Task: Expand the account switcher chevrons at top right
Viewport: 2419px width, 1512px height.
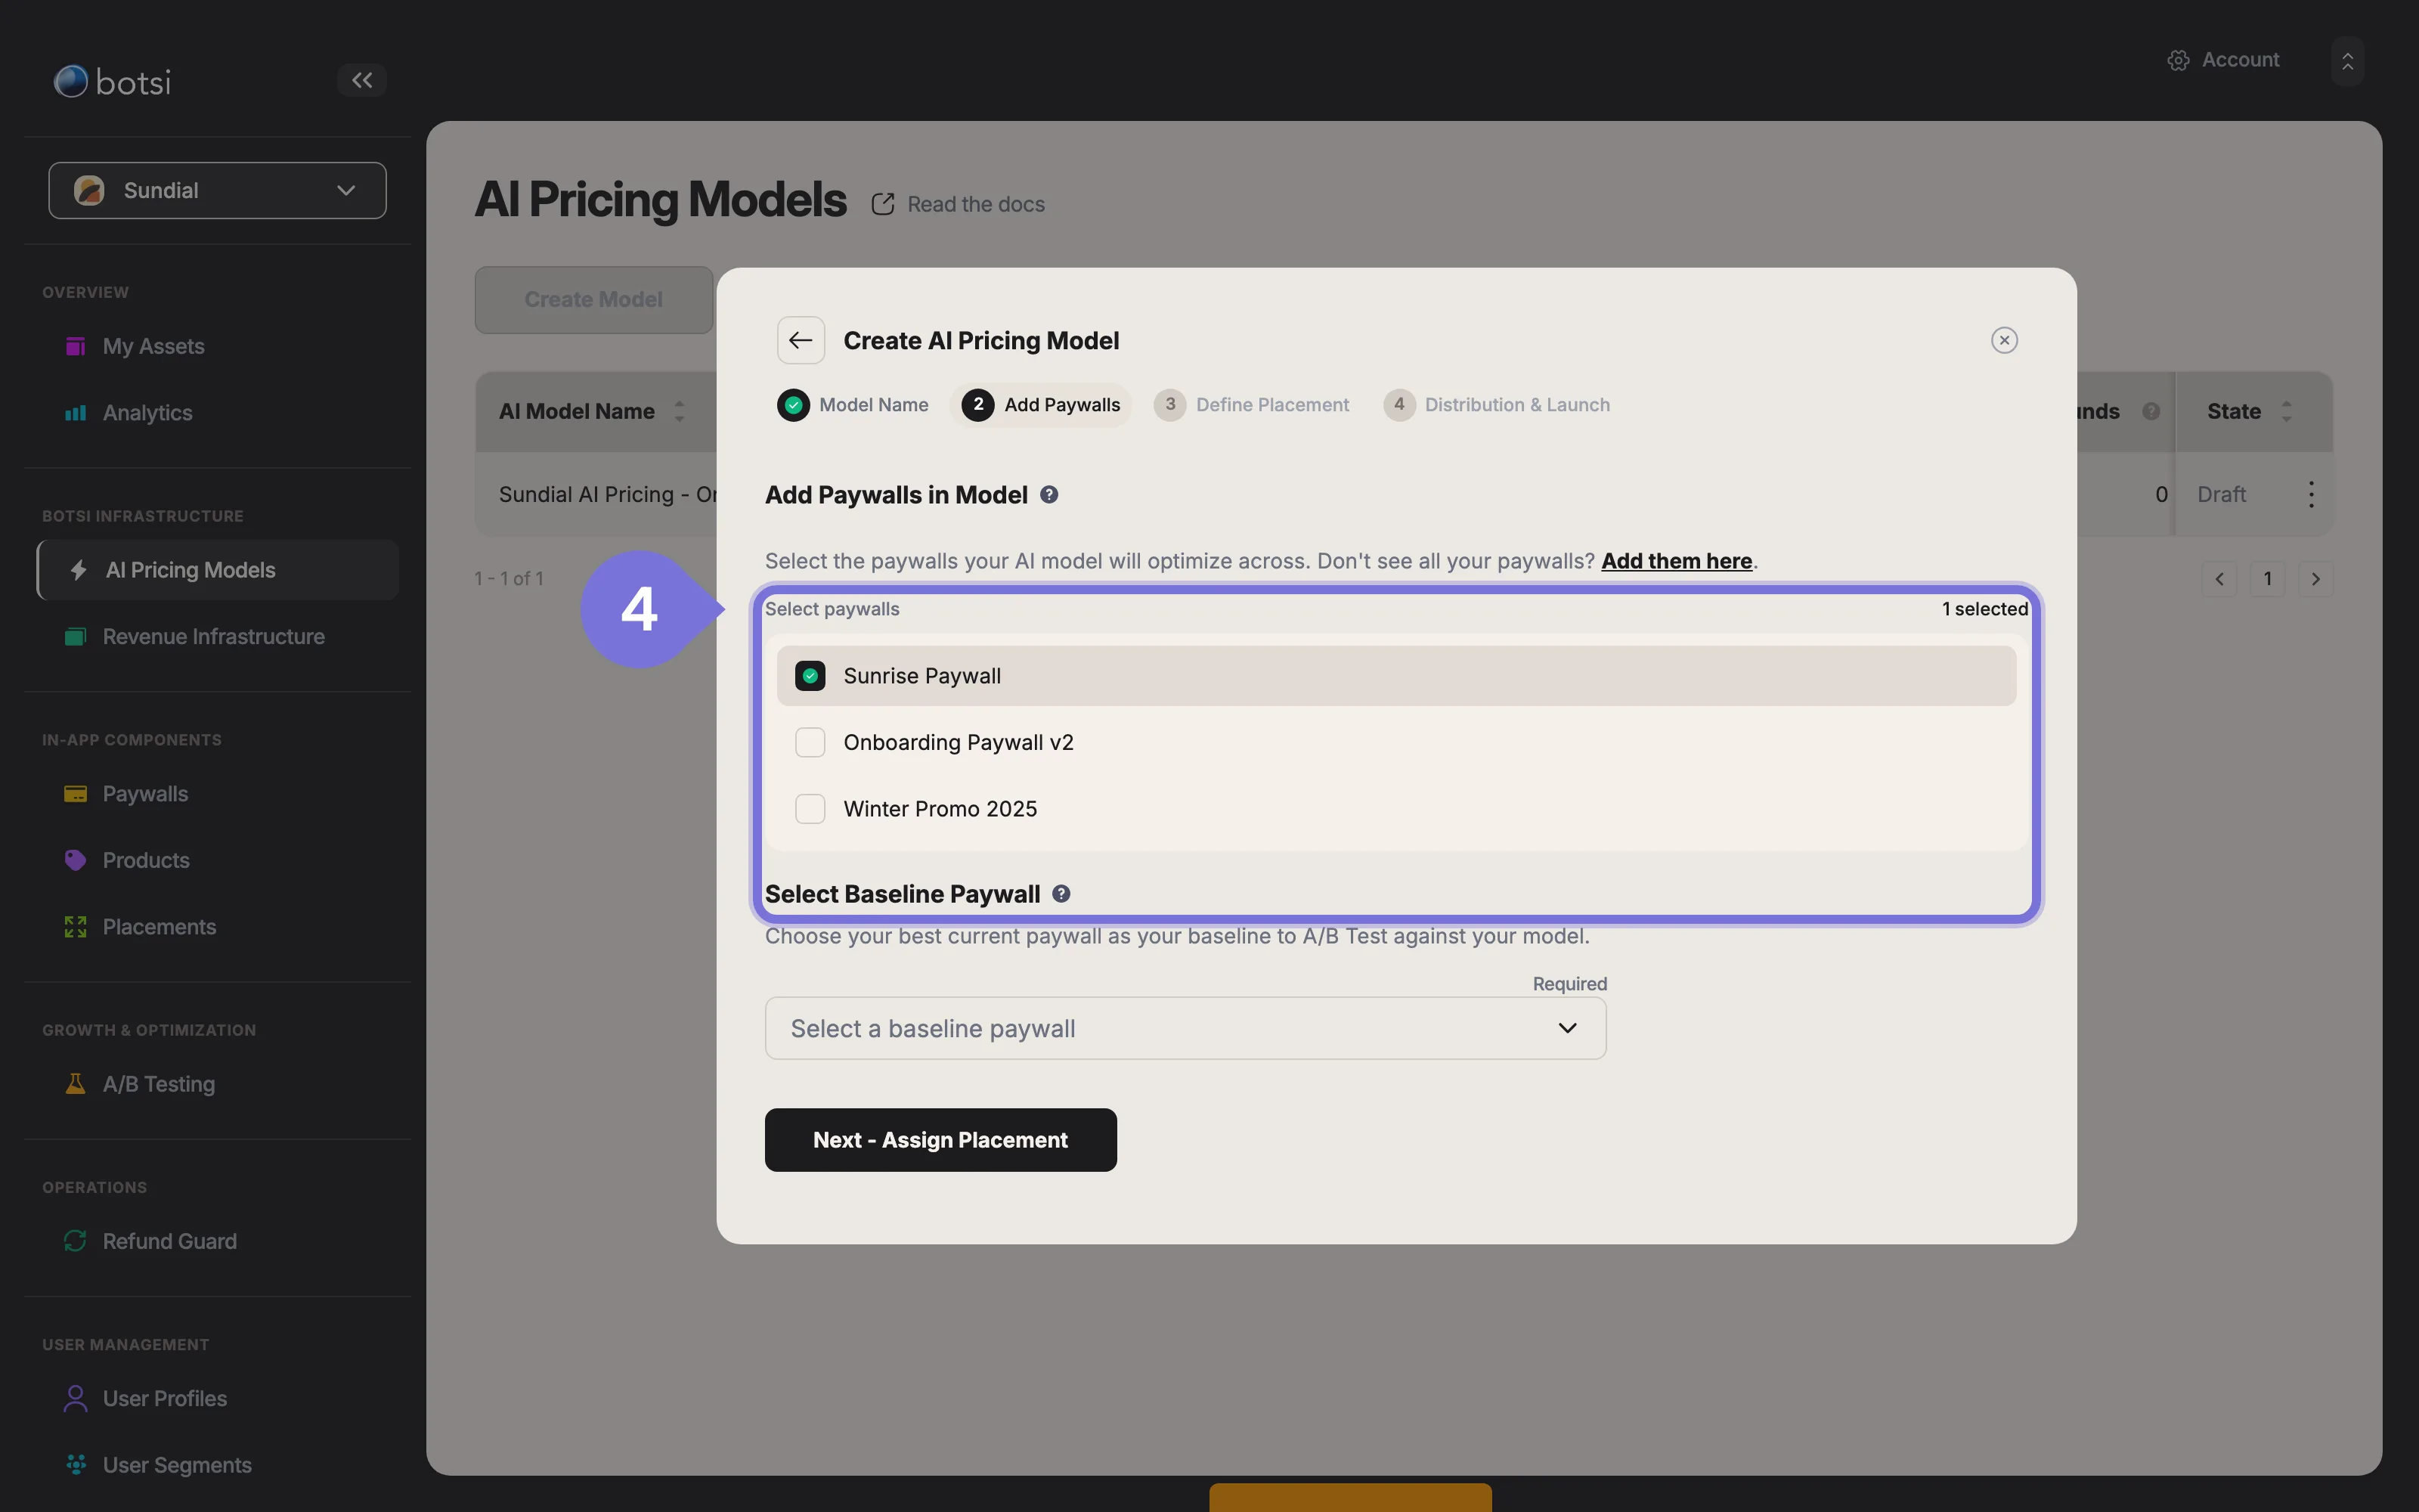Action: pos(2347,62)
